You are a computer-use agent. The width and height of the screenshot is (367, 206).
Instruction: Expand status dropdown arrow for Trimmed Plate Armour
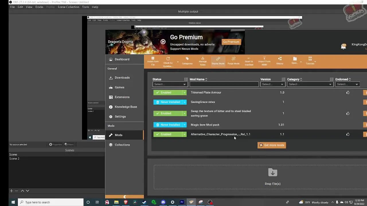[x=184, y=92]
